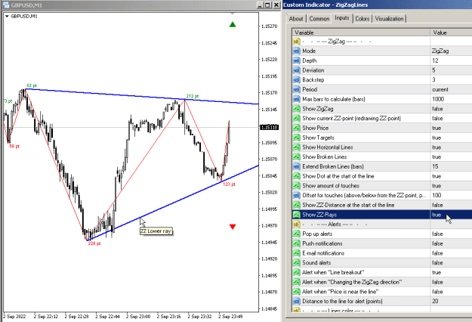This screenshot has width=472, height=322.
Task: Click the Show ZZ-Rays row icon
Action: [297, 215]
